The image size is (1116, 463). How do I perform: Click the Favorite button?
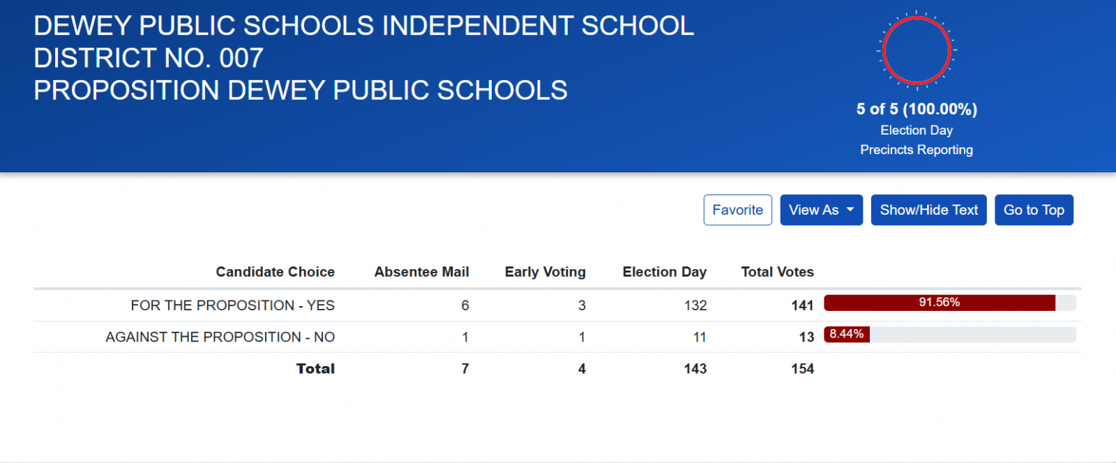[x=737, y=210]
